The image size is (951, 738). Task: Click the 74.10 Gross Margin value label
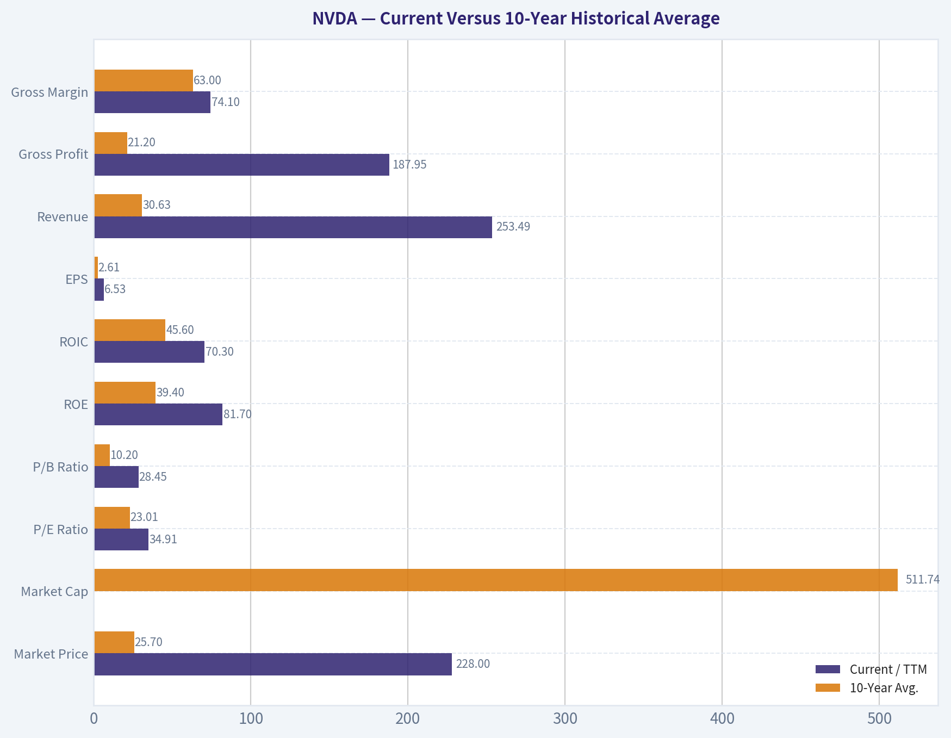[x=226, y=102]
